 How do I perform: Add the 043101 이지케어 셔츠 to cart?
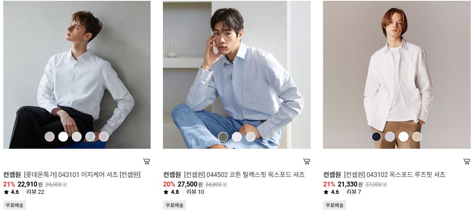tap(147, 161)
